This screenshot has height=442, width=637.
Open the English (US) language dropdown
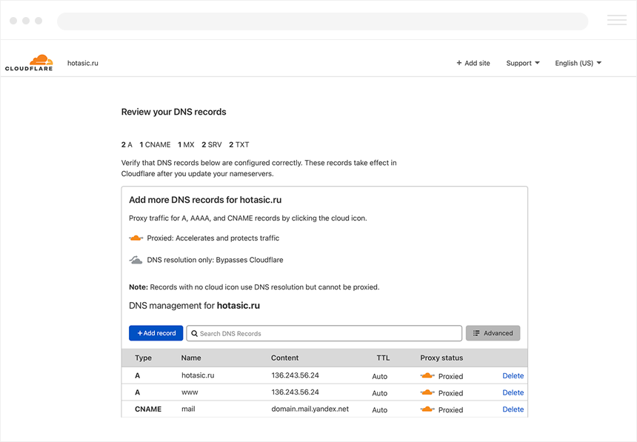[x=578, y=63]
